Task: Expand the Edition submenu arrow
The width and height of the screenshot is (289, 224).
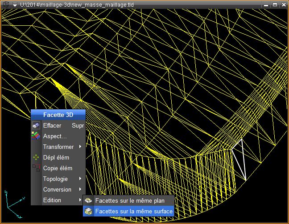Action: pos(80,200)
